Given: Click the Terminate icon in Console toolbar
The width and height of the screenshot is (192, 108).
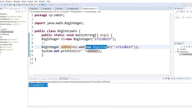Looking at the screenshot, I should [x=163, y=79].
